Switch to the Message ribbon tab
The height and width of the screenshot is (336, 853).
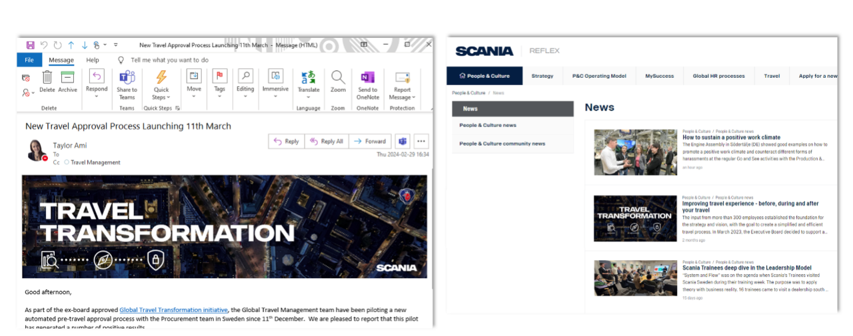(x=61, y=60)
